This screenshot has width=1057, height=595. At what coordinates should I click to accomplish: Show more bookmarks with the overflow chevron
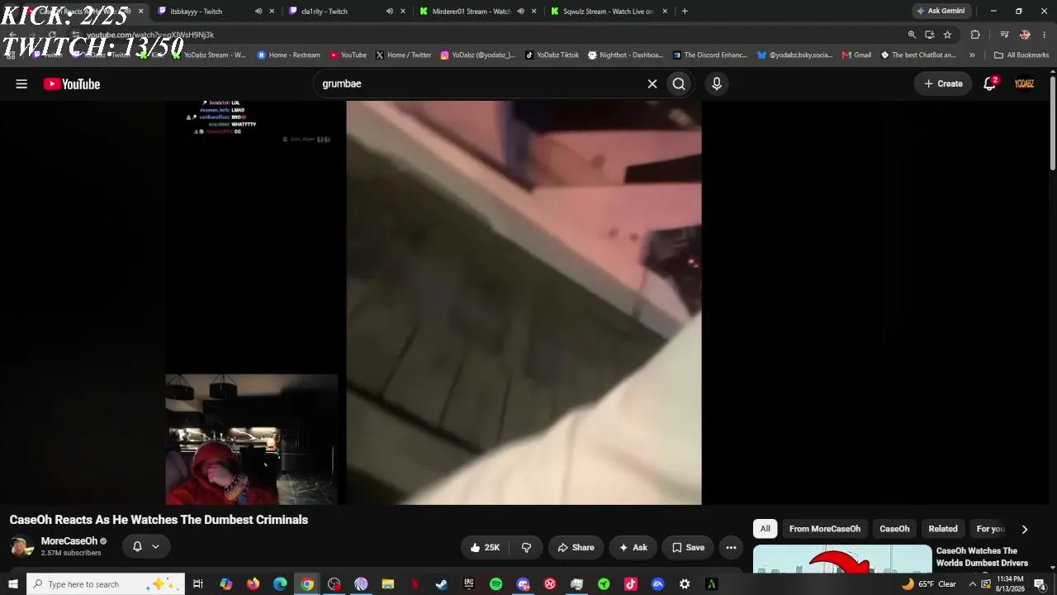972,55
